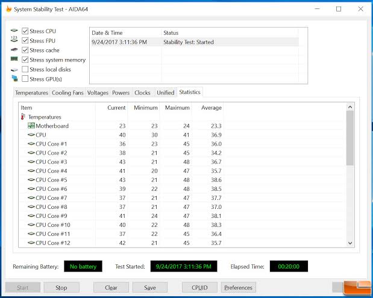Click the cache chip icon beside Stress cache
The width and height of the screenshot is (373, 298).
(x=14, y=49)
